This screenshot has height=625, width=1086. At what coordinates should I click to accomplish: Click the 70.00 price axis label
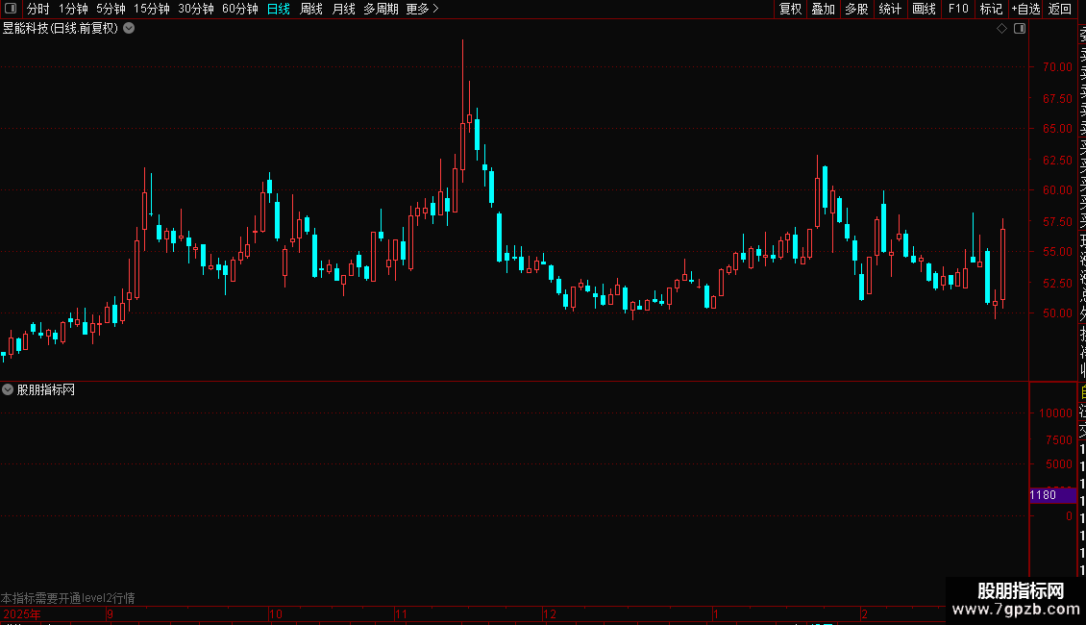[x=1057, y=67]
